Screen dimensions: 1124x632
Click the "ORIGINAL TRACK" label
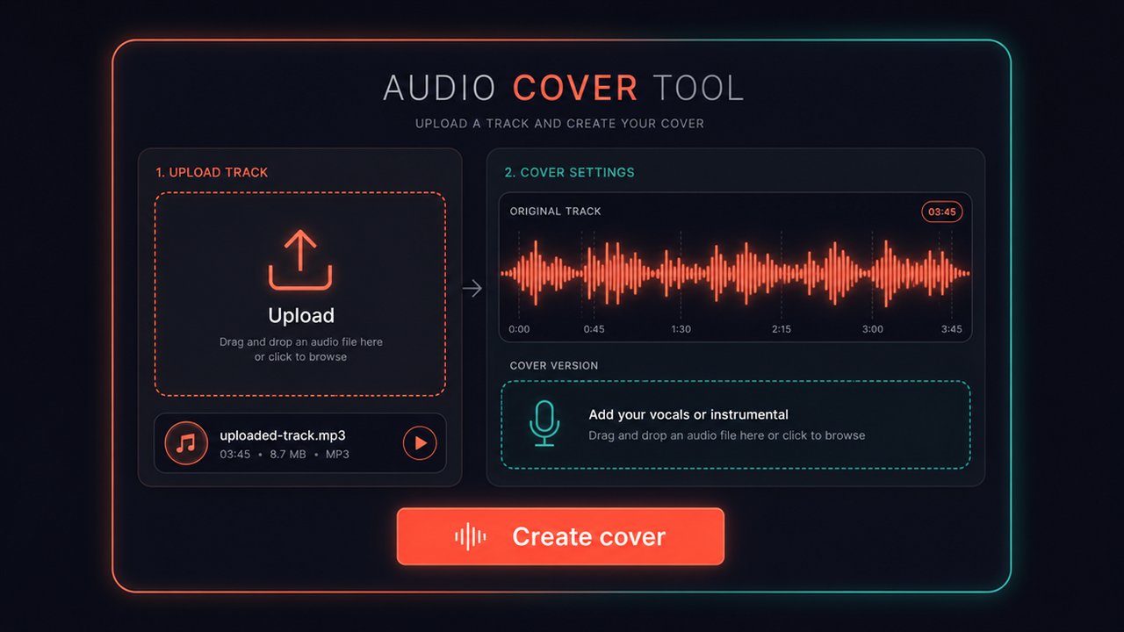tap(556, 212)
